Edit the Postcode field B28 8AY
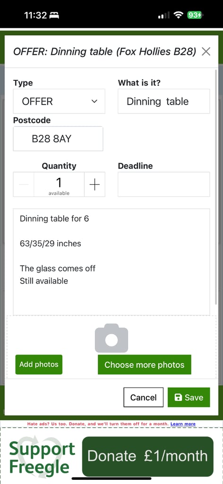The height and width of the screenshot is (484, 223). click(x=58, y=138)
